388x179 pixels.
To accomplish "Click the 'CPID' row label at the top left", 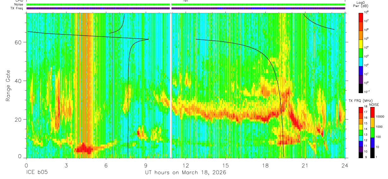I will [x=19, y=1].
